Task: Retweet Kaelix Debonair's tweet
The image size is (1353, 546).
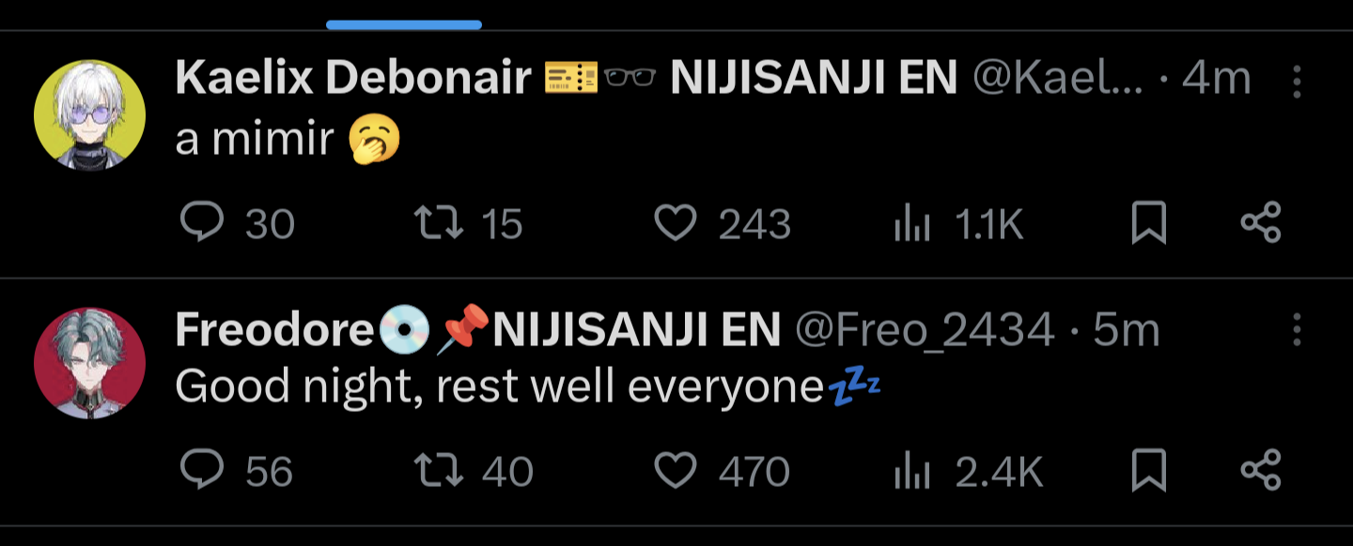Action: point(468,223)
